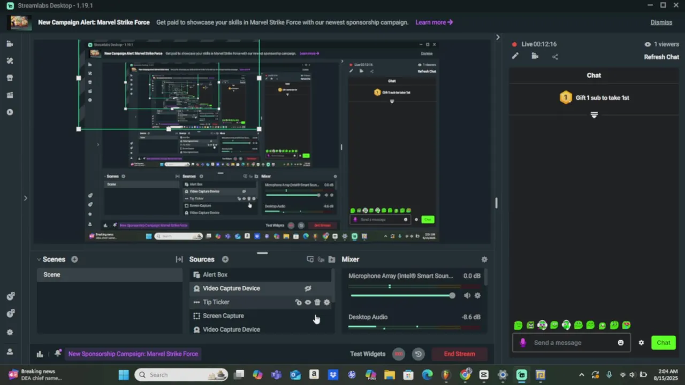The width and height of the screenshot is (685, 385).
Task: Open the Themes icon in left sidebar
Action: (10, 61)
